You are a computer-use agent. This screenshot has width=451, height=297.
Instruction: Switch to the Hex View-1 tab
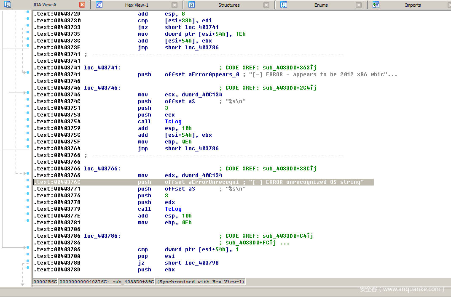coord(137,5)
